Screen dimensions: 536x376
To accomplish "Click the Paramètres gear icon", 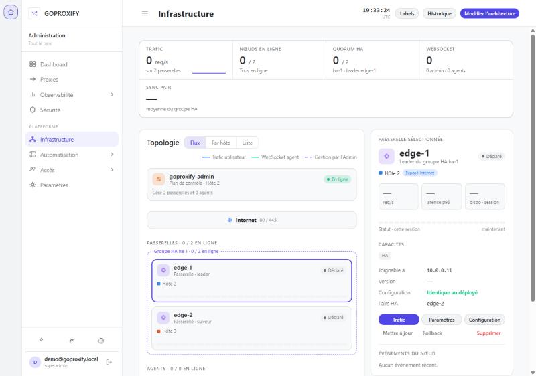I will [x=32, y=185].
